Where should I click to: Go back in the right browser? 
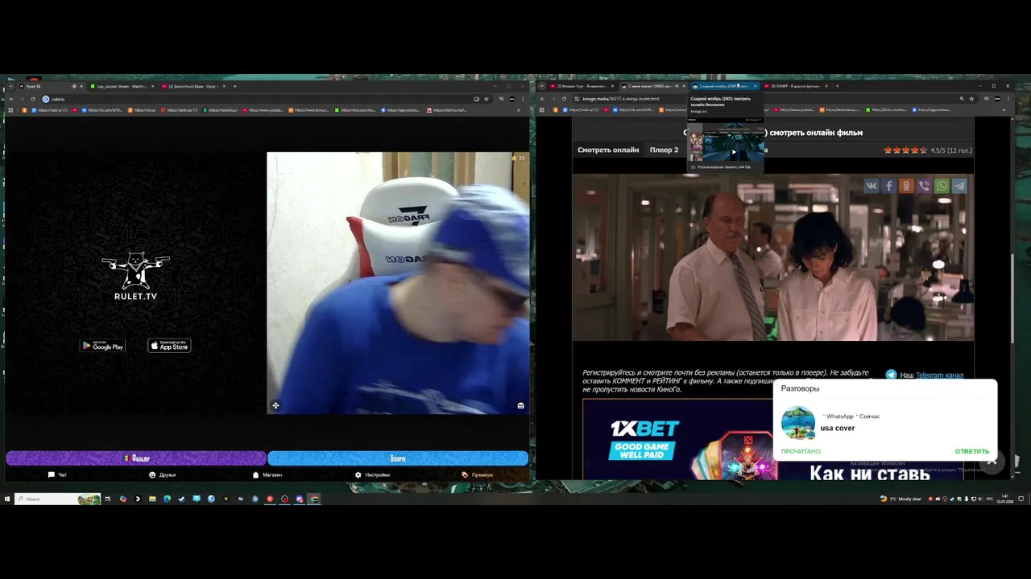pos(542,99)
